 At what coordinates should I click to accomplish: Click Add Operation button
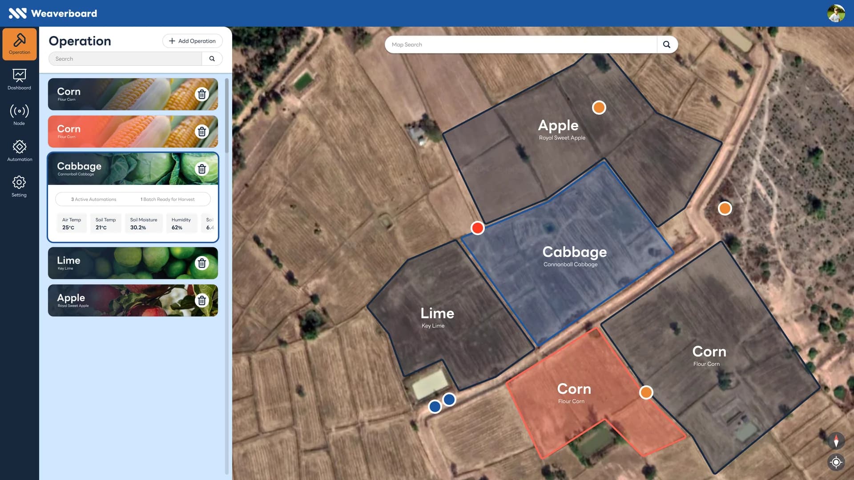click(x=193, y=41)
